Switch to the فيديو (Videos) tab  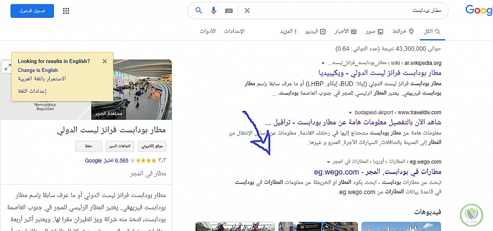tap(316, 32)
